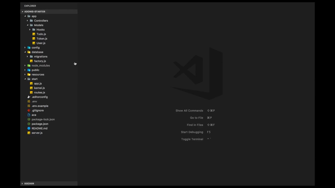Open the Token.js model file
Viewport: 335px width, 188px height.
(42, 38)
